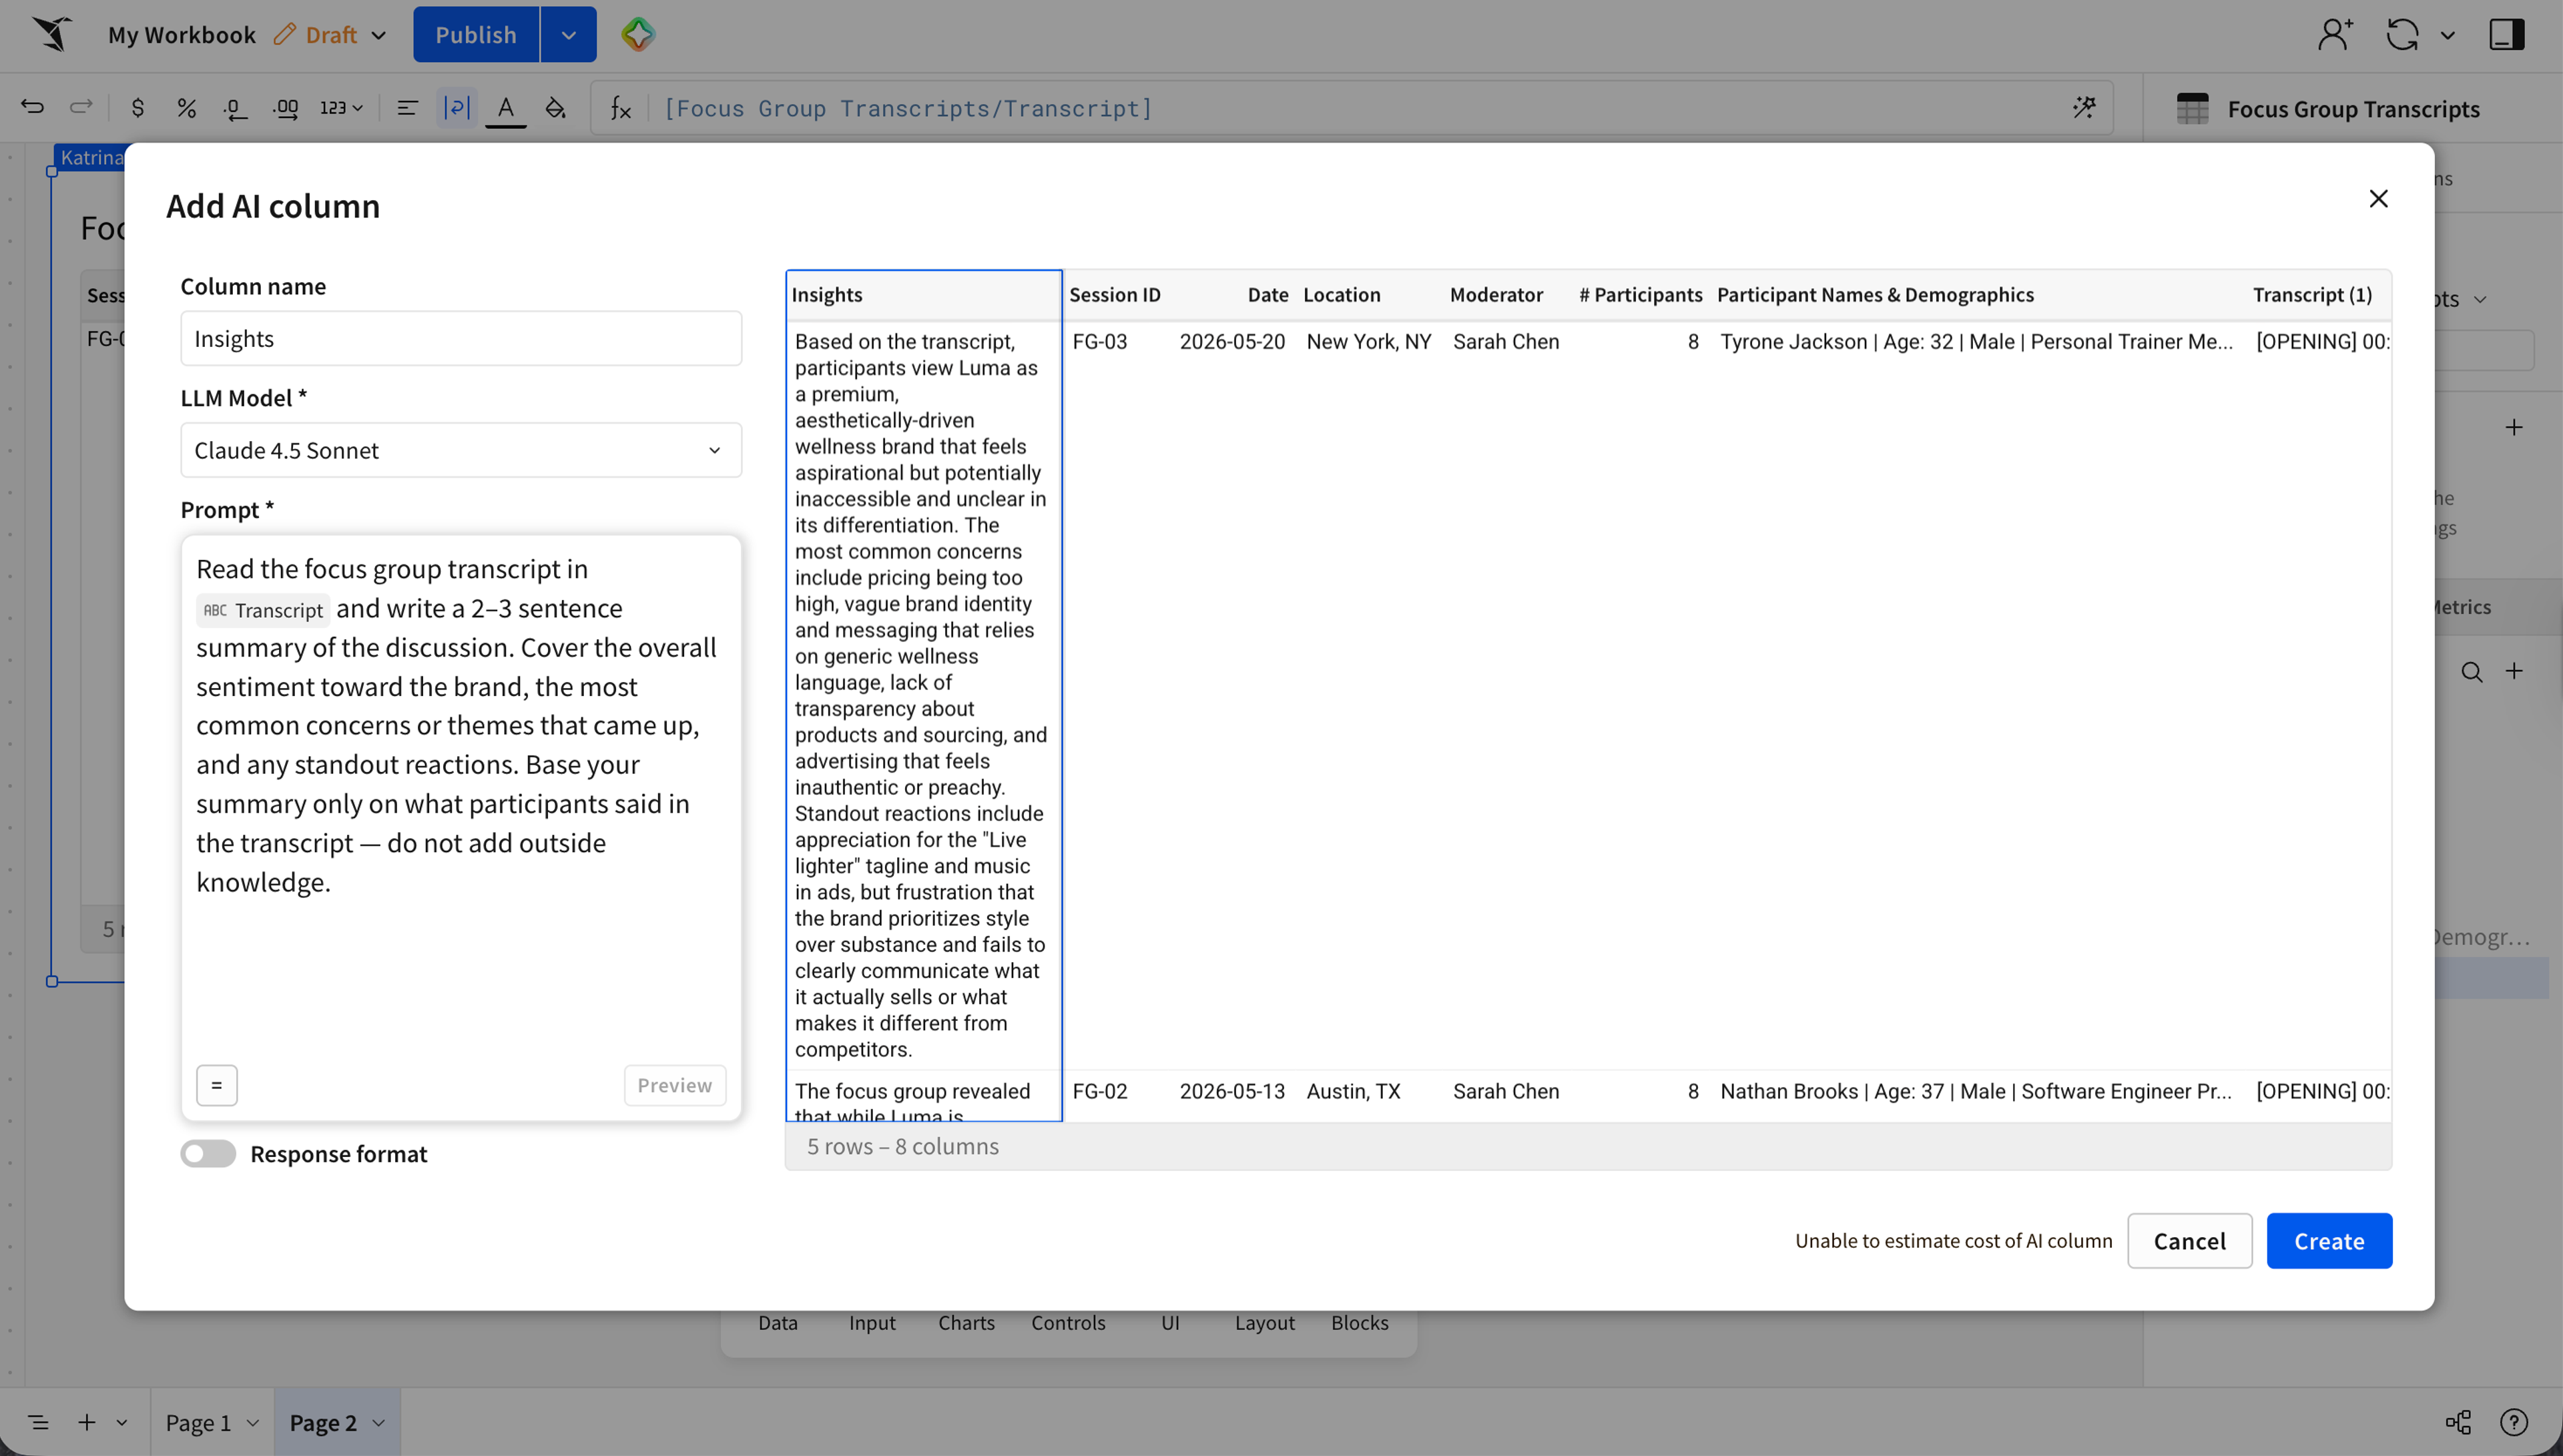Toggle the Response format switch
Screen dimensions: 2563x1456
click(x=208, y=1153)
